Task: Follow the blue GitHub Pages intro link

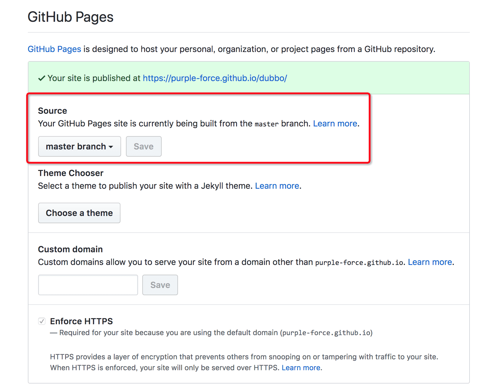Action: click(x=54, y=49)
